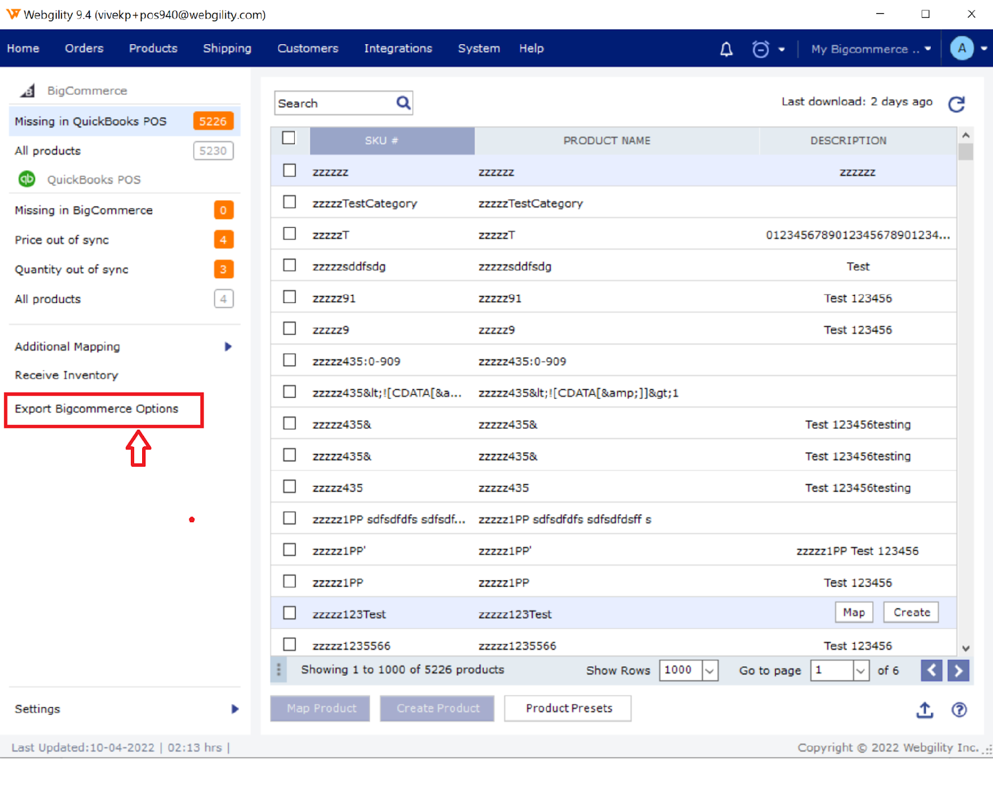
Task: Toggle the select-all header checkbox
Action: point(289,138)
